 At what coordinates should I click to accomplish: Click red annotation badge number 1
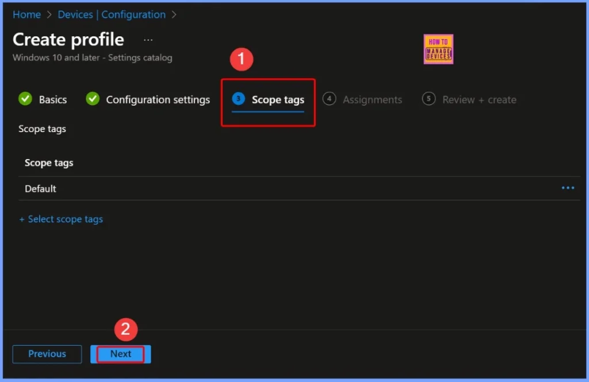[242, 59]
